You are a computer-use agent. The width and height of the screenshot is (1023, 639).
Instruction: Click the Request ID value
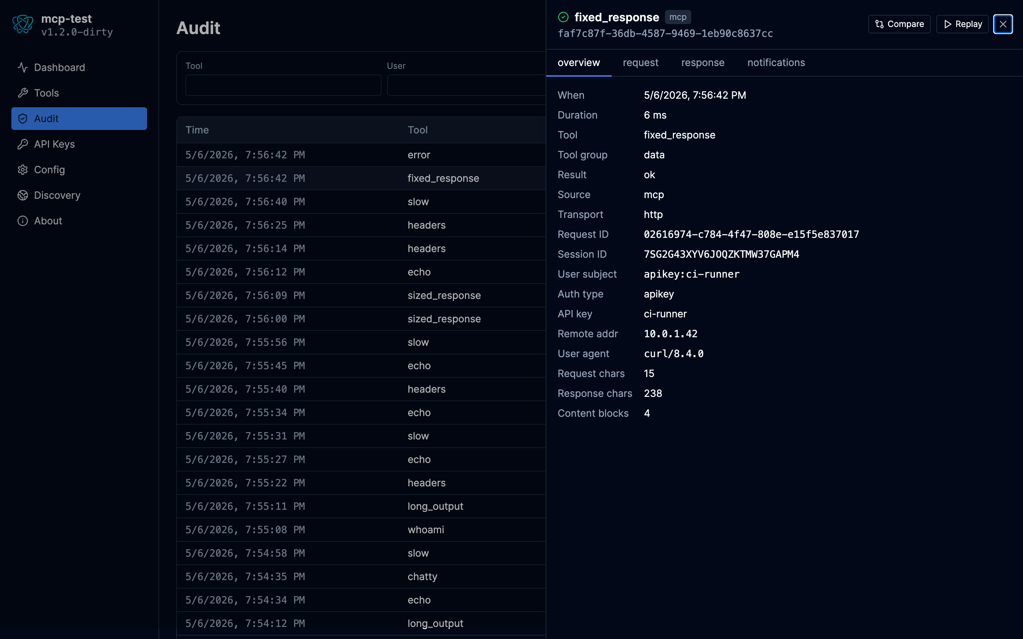pyautogui.click(x=751, y=235)
